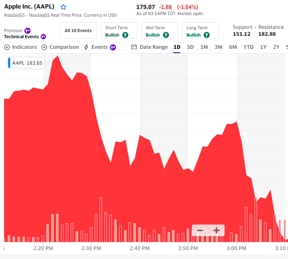Open Short Term Bullish card
This screenshot has width=288, height=259.
tap(119, 30)
